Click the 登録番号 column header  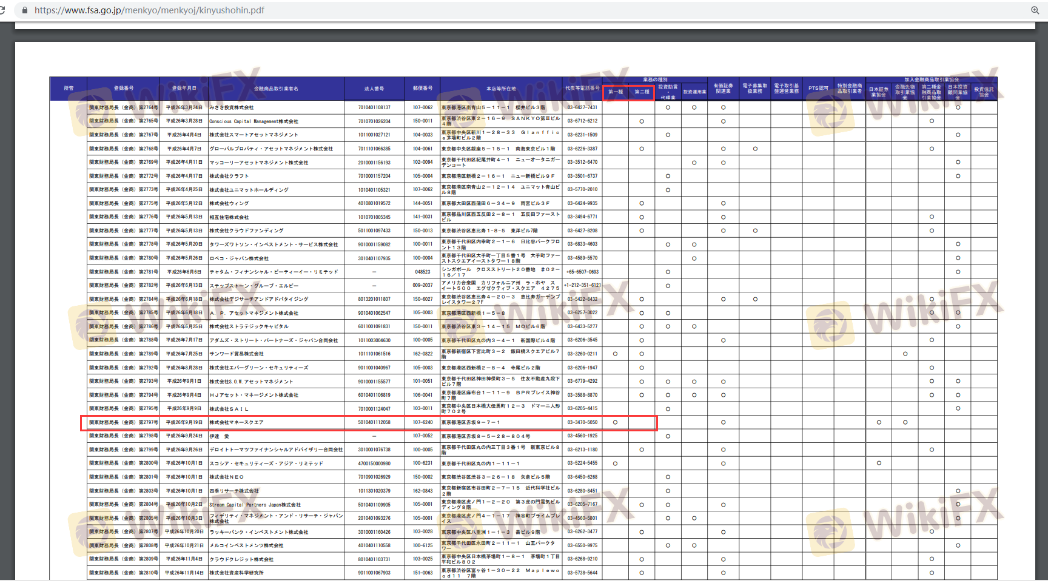click(x=123, y=89)
